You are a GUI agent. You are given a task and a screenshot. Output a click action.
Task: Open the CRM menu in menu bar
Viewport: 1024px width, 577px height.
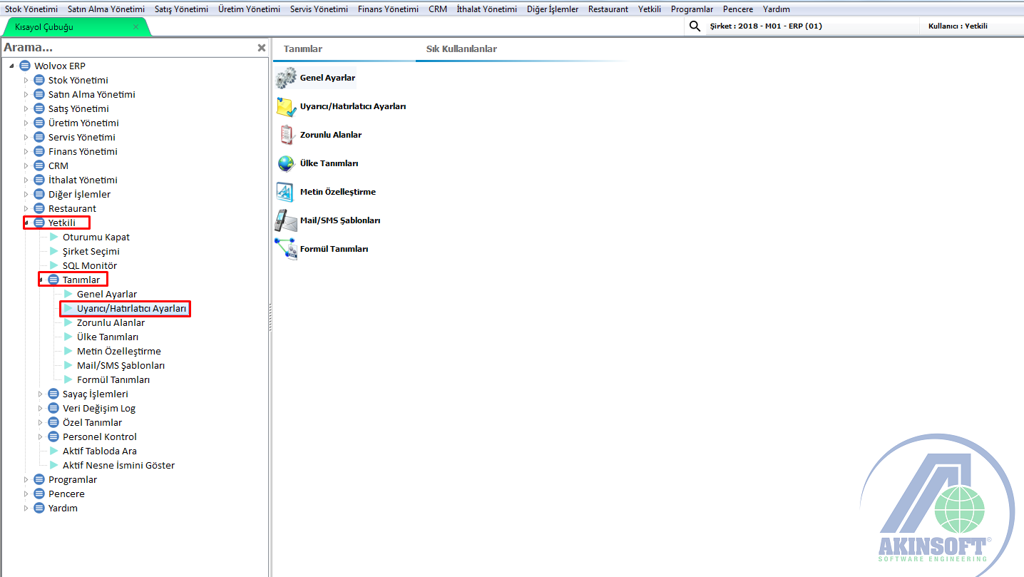pos(438,9)
